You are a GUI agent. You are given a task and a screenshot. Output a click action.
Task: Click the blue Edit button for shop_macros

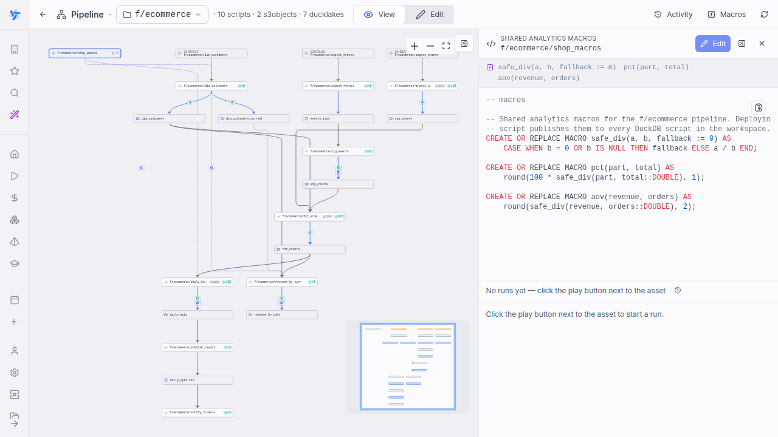[712, 44]
